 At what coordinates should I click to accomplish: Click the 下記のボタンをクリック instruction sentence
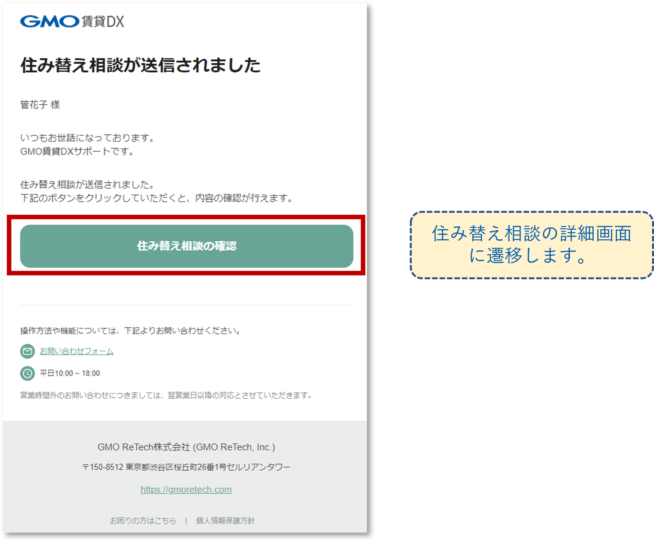point(157,198)
